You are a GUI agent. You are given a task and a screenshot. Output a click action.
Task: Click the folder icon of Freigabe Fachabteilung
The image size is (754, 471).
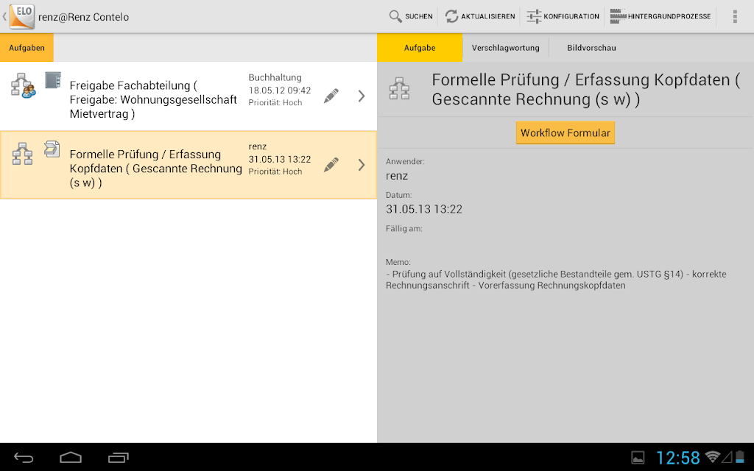[x=53, y=80]
